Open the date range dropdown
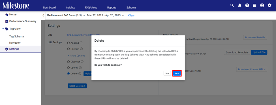Viewport: 276px width, 105px height. [105, 15]
